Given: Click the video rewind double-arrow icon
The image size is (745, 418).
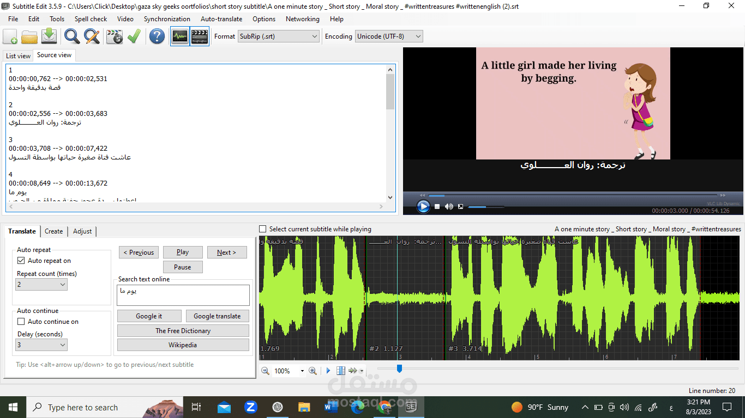Looking at the screenshot, I should pyautogui.click(x=422, y=195).
